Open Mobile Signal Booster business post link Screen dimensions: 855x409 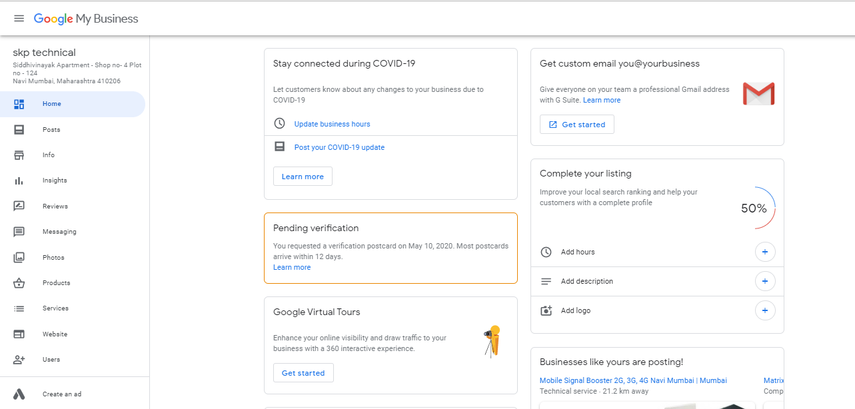coord(633,380)
